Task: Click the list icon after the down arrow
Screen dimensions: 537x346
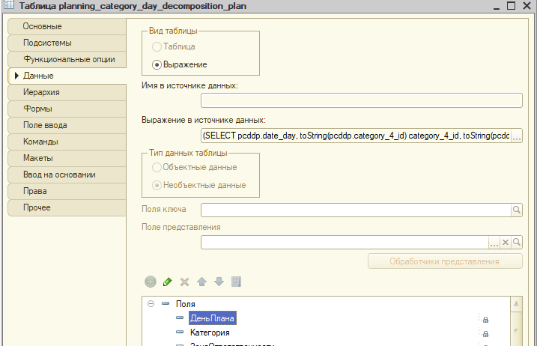Action: (237, 282)
